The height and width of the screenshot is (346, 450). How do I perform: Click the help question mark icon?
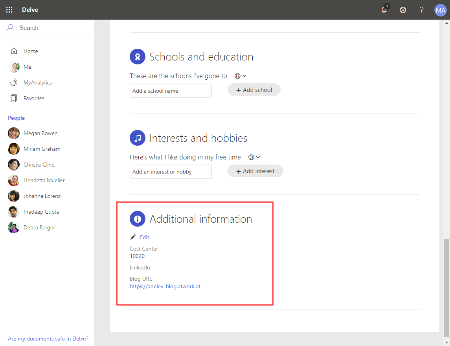[421, 10]
